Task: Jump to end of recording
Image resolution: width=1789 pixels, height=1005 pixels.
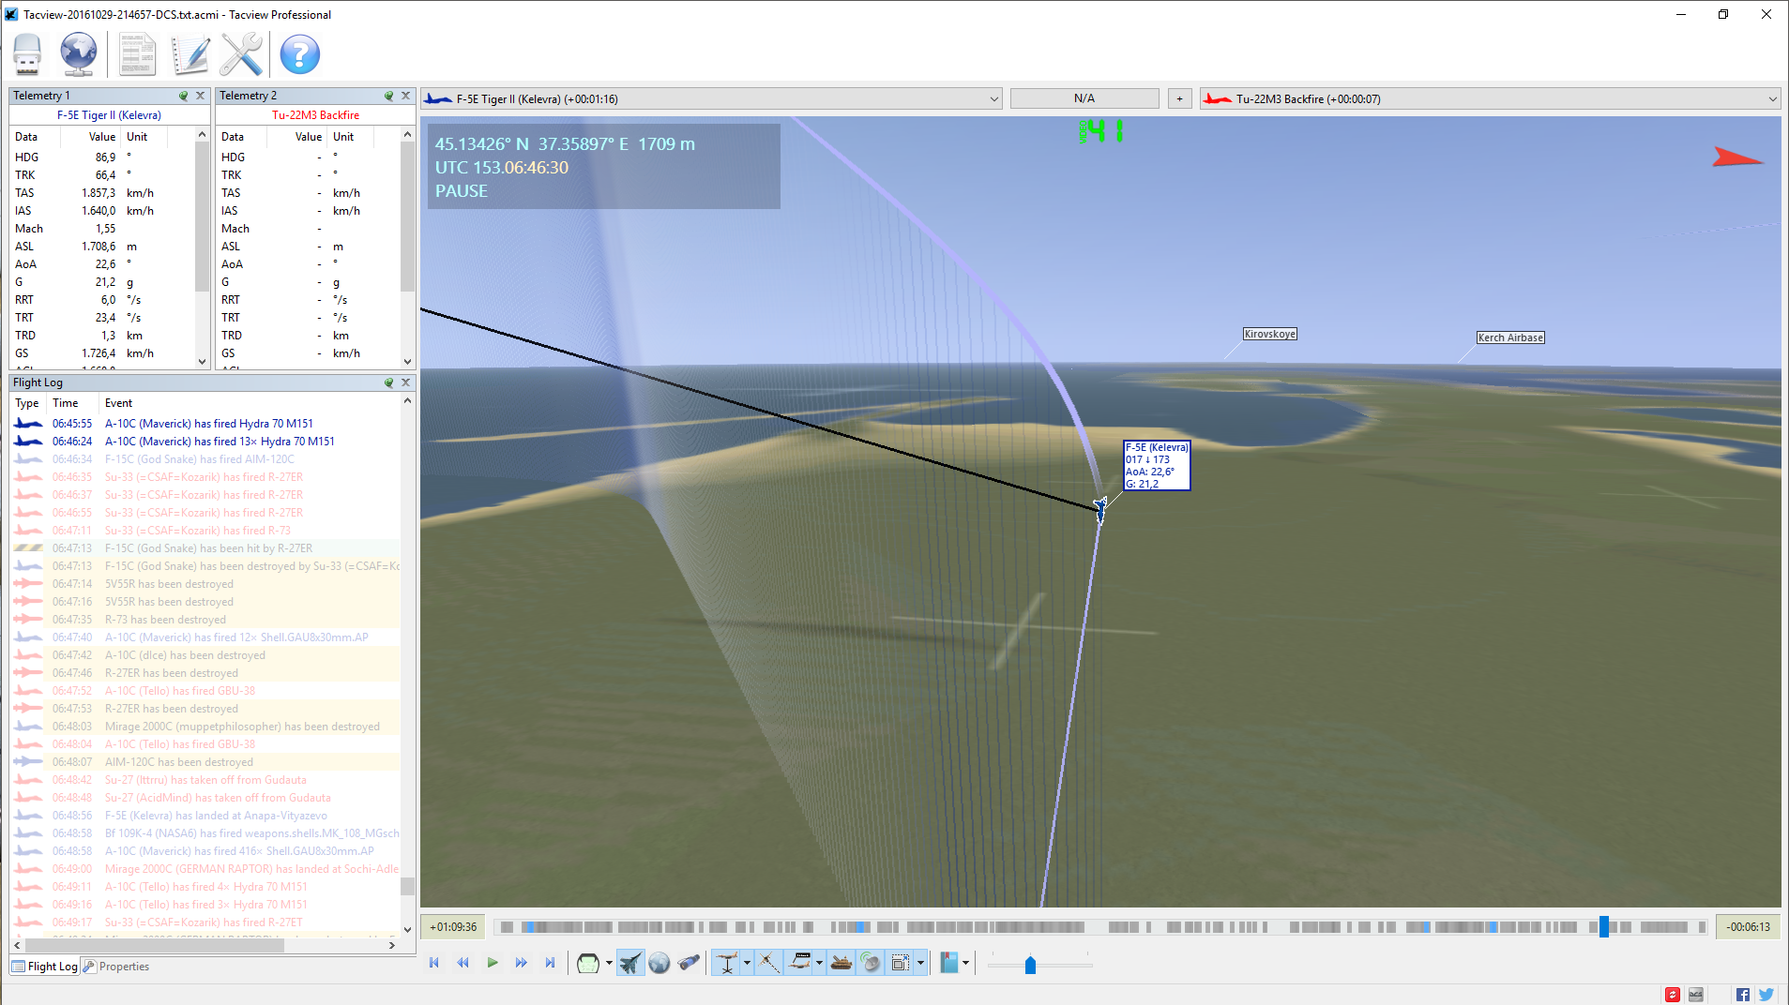Action: (x=551, y=963)
